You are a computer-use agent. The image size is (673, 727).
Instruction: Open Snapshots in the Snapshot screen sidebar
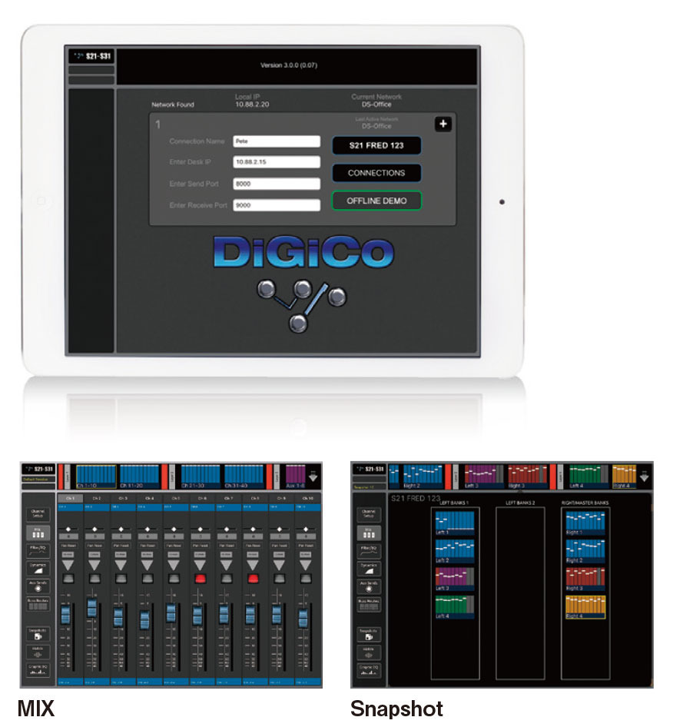(369, 634)
